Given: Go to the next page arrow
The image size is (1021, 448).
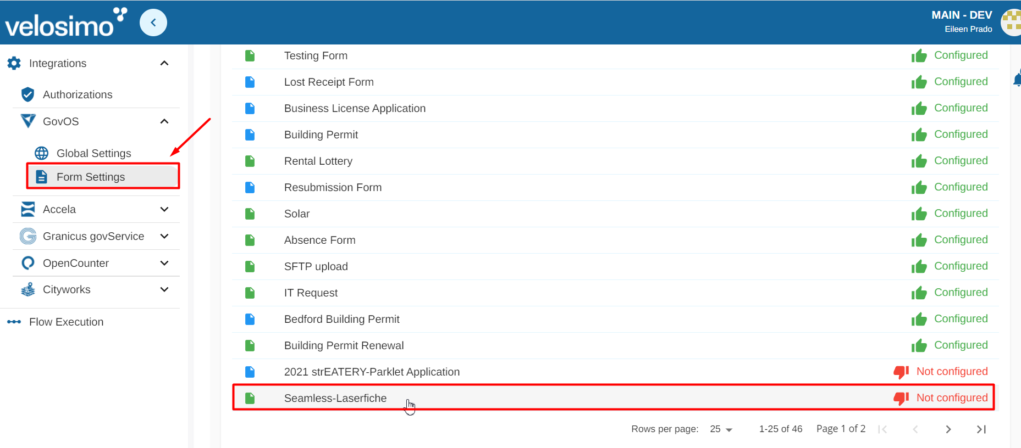Looking at the screenshot, I should click(948, 429).
